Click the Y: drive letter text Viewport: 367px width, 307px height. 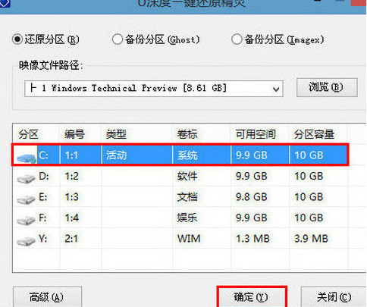(x=43, y=239)
